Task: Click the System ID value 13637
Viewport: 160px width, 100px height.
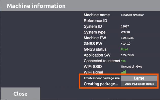Action: tap(125, 27)
